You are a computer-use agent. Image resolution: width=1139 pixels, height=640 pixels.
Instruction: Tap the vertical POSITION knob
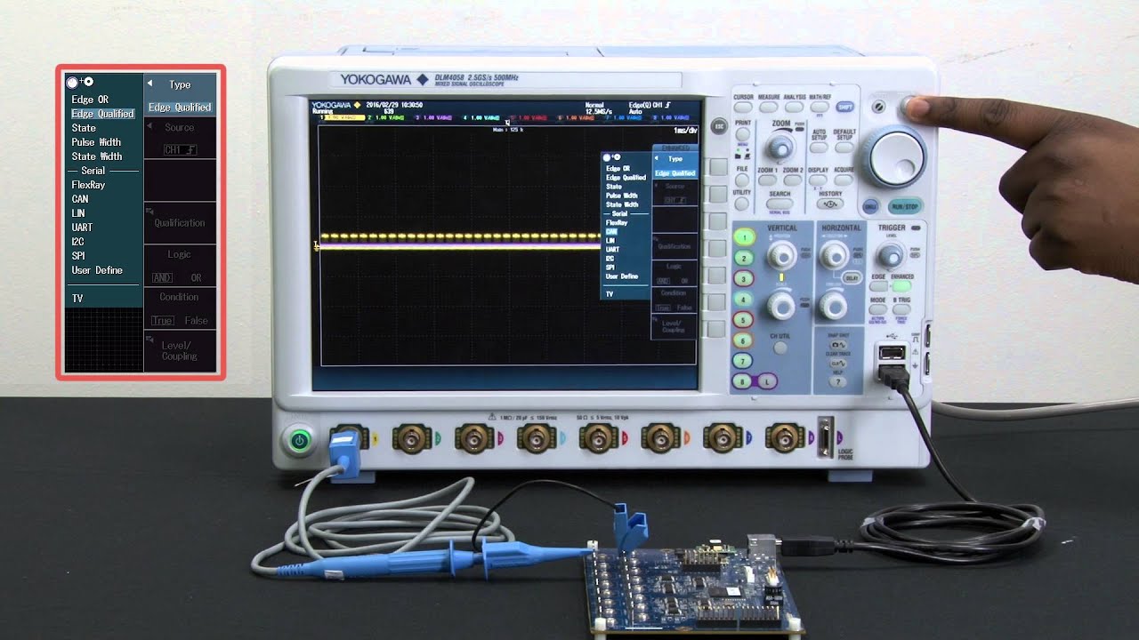[x=781, y=255]
